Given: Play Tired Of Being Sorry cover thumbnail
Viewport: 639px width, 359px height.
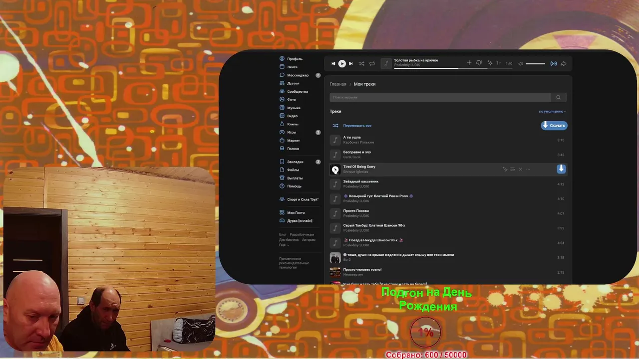Looking at the screenshot, I should pyautogui.click(x=335, y=170).
